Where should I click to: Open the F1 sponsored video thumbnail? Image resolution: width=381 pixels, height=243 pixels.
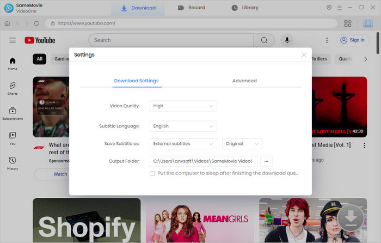(51, 107)
